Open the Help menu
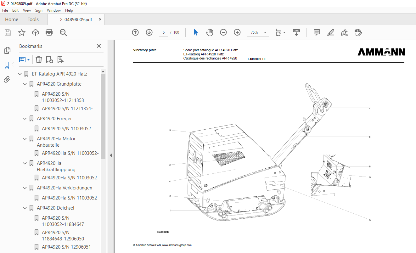The height and width of the screenshot is (253, 416). click(69, 10)
